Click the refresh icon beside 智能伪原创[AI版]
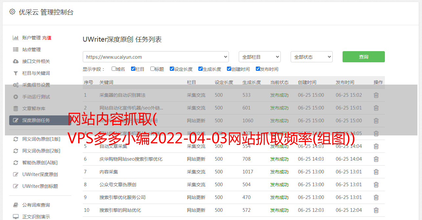422x220 pixels. (x=15, y=163)
